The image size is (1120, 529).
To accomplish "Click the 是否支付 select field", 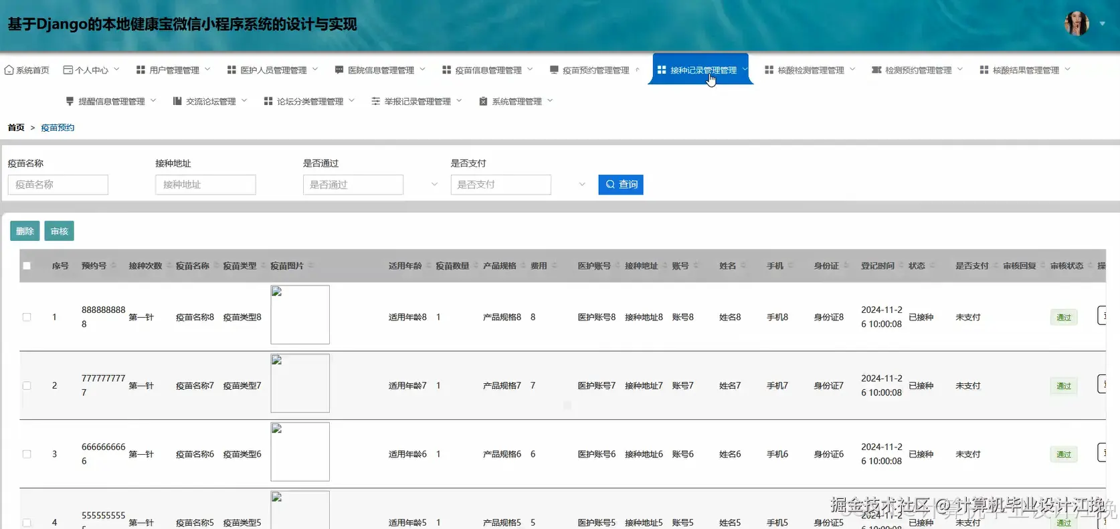I will (501, 185).
